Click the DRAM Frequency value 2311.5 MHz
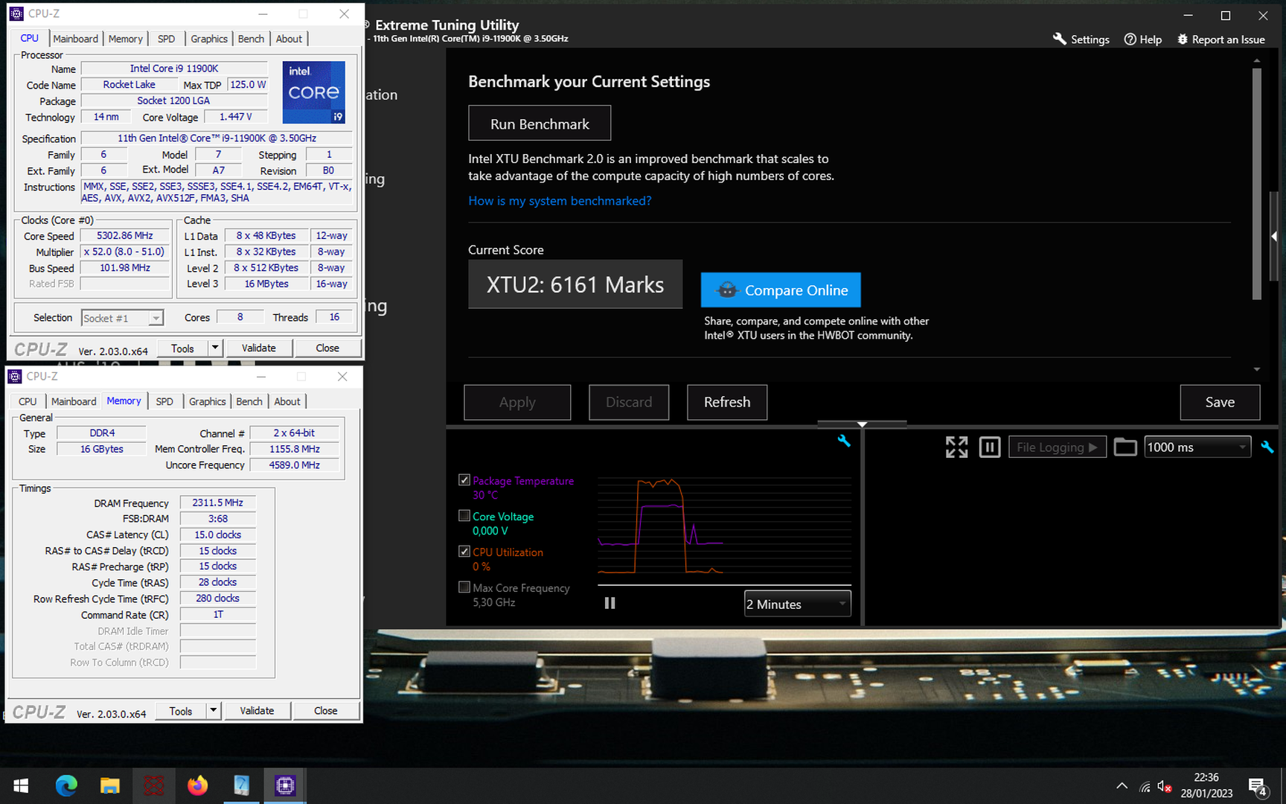 point(217,503)
